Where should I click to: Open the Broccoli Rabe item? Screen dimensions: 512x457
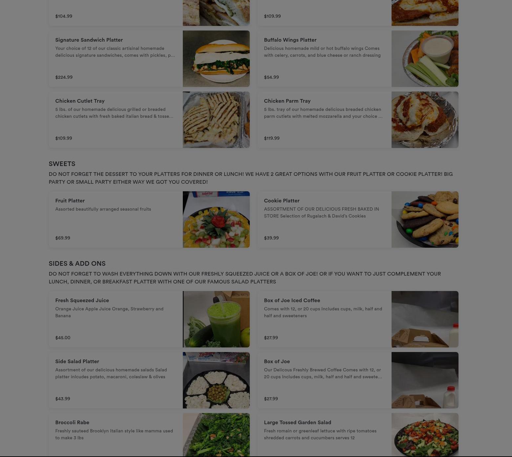click(149, 435)
